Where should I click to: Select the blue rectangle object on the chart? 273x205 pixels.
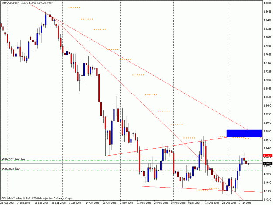pos(244,133)
